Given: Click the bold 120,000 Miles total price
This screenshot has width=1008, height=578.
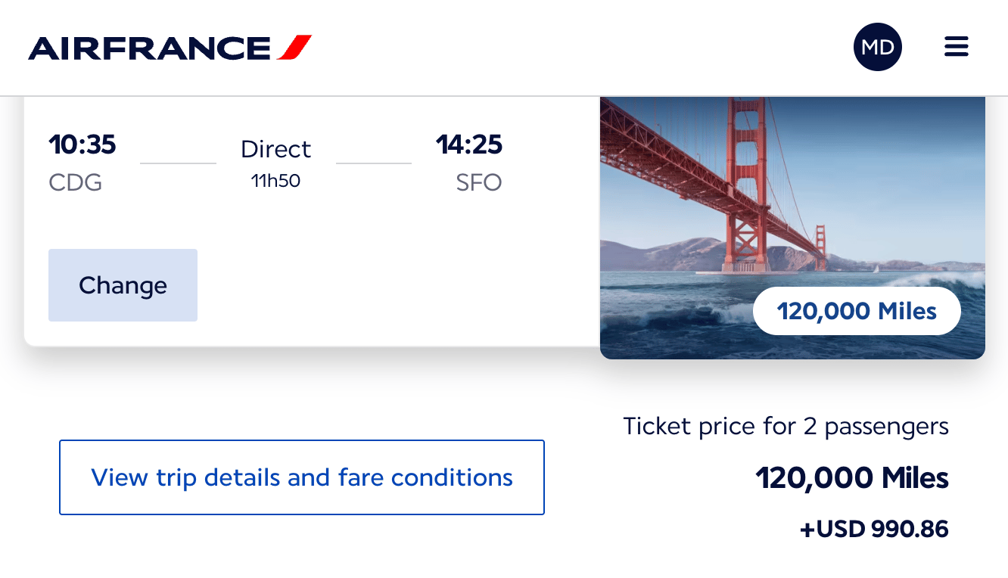Looking at the screenshot, I should [x=851, y=477].
